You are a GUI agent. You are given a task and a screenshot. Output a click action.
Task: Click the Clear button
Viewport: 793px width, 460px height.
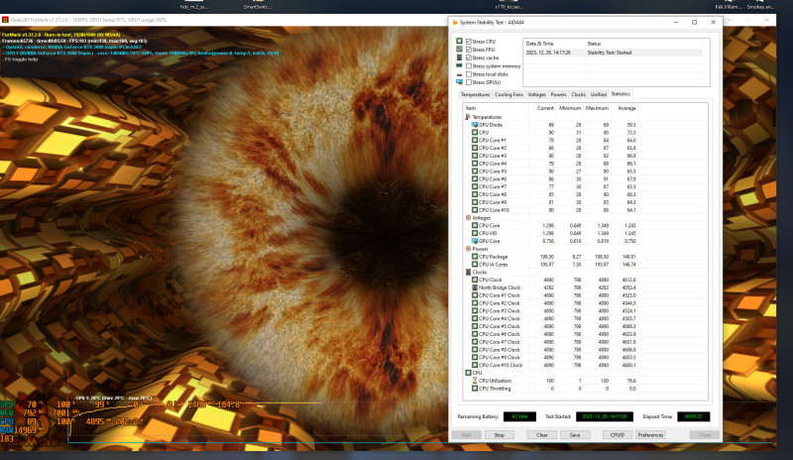[x=541, y=434]
